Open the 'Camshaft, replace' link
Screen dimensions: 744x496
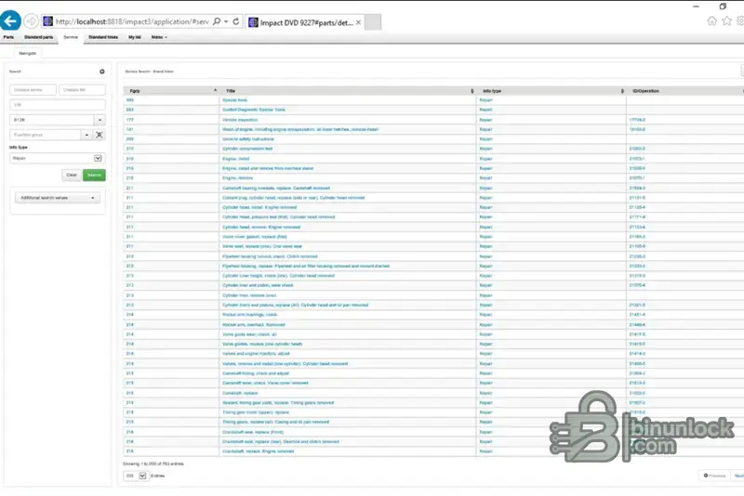[x=240, y=393]
